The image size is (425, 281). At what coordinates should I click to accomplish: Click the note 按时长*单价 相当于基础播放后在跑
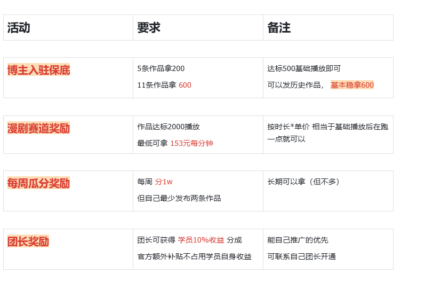coord(328,127)
